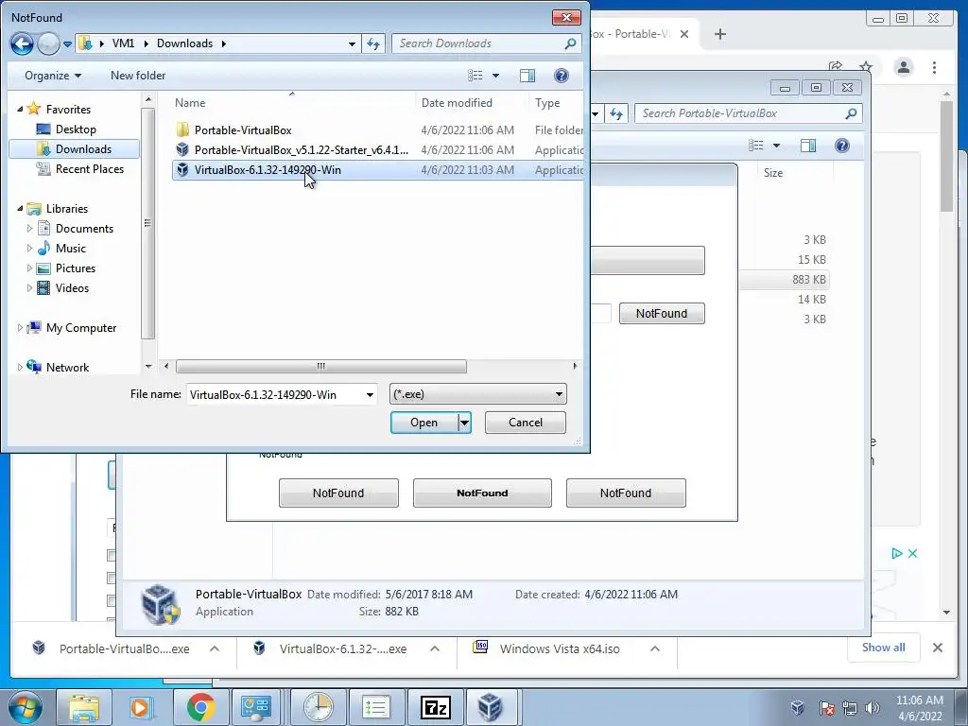Image resolution: width=968 pixels, height=726 pixels.
Task: Click the Open button
Action: point(424,423)
